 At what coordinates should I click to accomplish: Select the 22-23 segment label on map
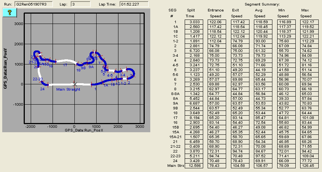(x=38, y=79)
